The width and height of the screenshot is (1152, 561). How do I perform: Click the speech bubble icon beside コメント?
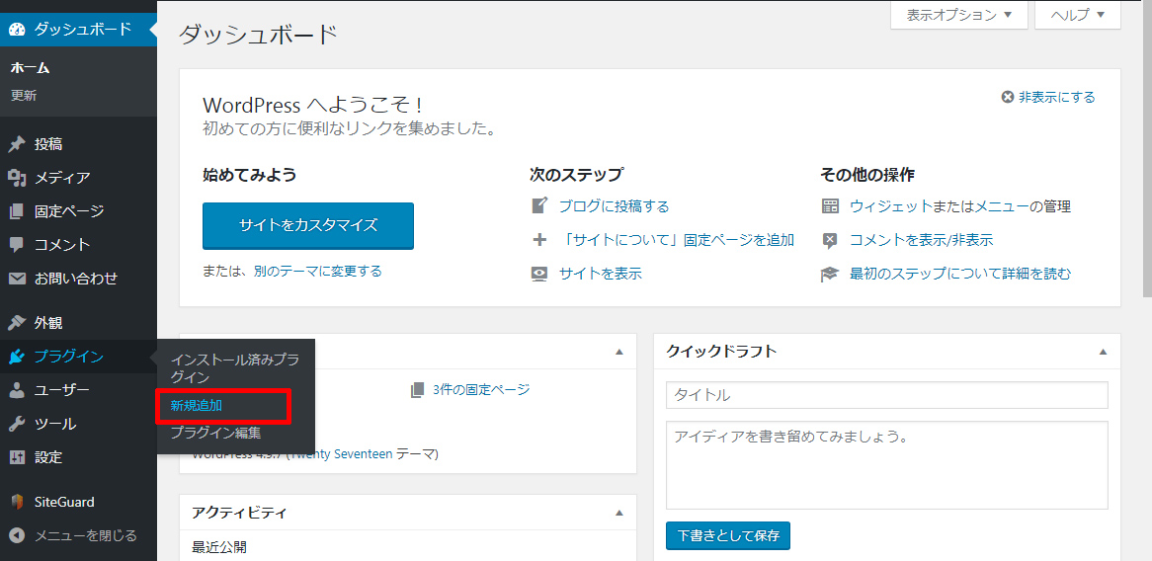[x=17, y=245]
